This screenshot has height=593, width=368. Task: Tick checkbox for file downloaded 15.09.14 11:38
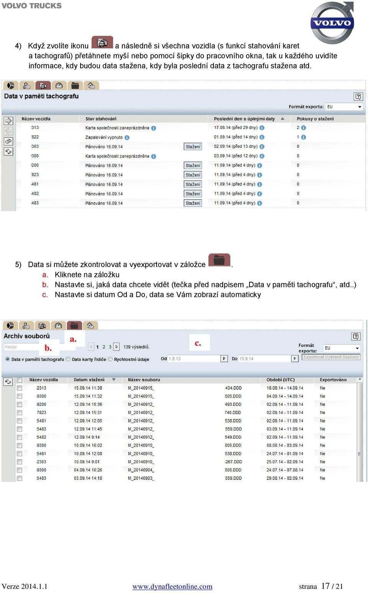click(20, 388)
